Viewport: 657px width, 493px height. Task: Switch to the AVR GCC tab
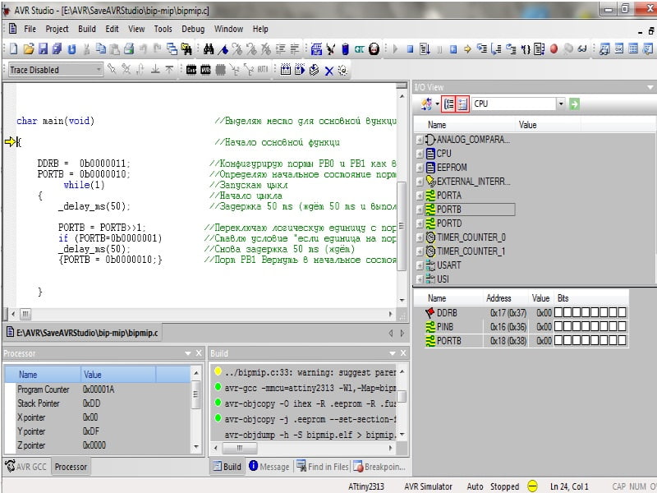[26, 467]
